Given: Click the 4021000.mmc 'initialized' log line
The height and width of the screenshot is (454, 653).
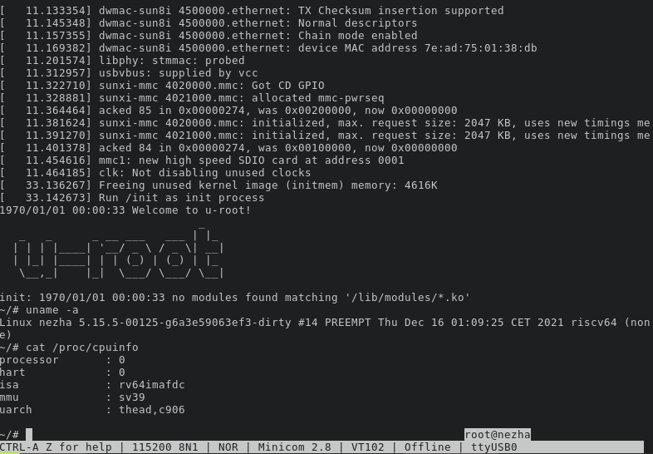Looking at the screenshot, I should click(x=325, y=136).
